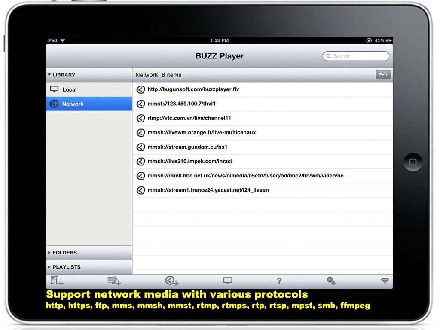The image size is (440, 330).
Task: Tap stream icon beside live210.impek.com entry
Action: [141, 162]
